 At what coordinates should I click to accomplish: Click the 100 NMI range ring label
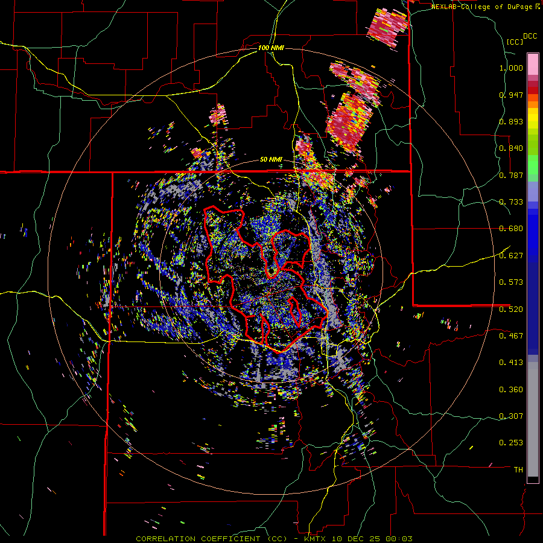271,48
